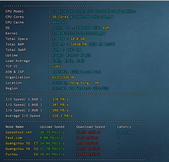Image resolution: width=169 pixels, height=162 pixels.
Task: Click the AS45102 Alibaba.com LLC text
Action: coord(77,72)
